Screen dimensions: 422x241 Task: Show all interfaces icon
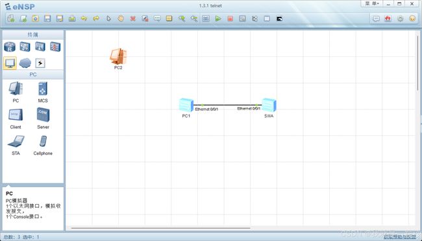click(x=254, y=18)
